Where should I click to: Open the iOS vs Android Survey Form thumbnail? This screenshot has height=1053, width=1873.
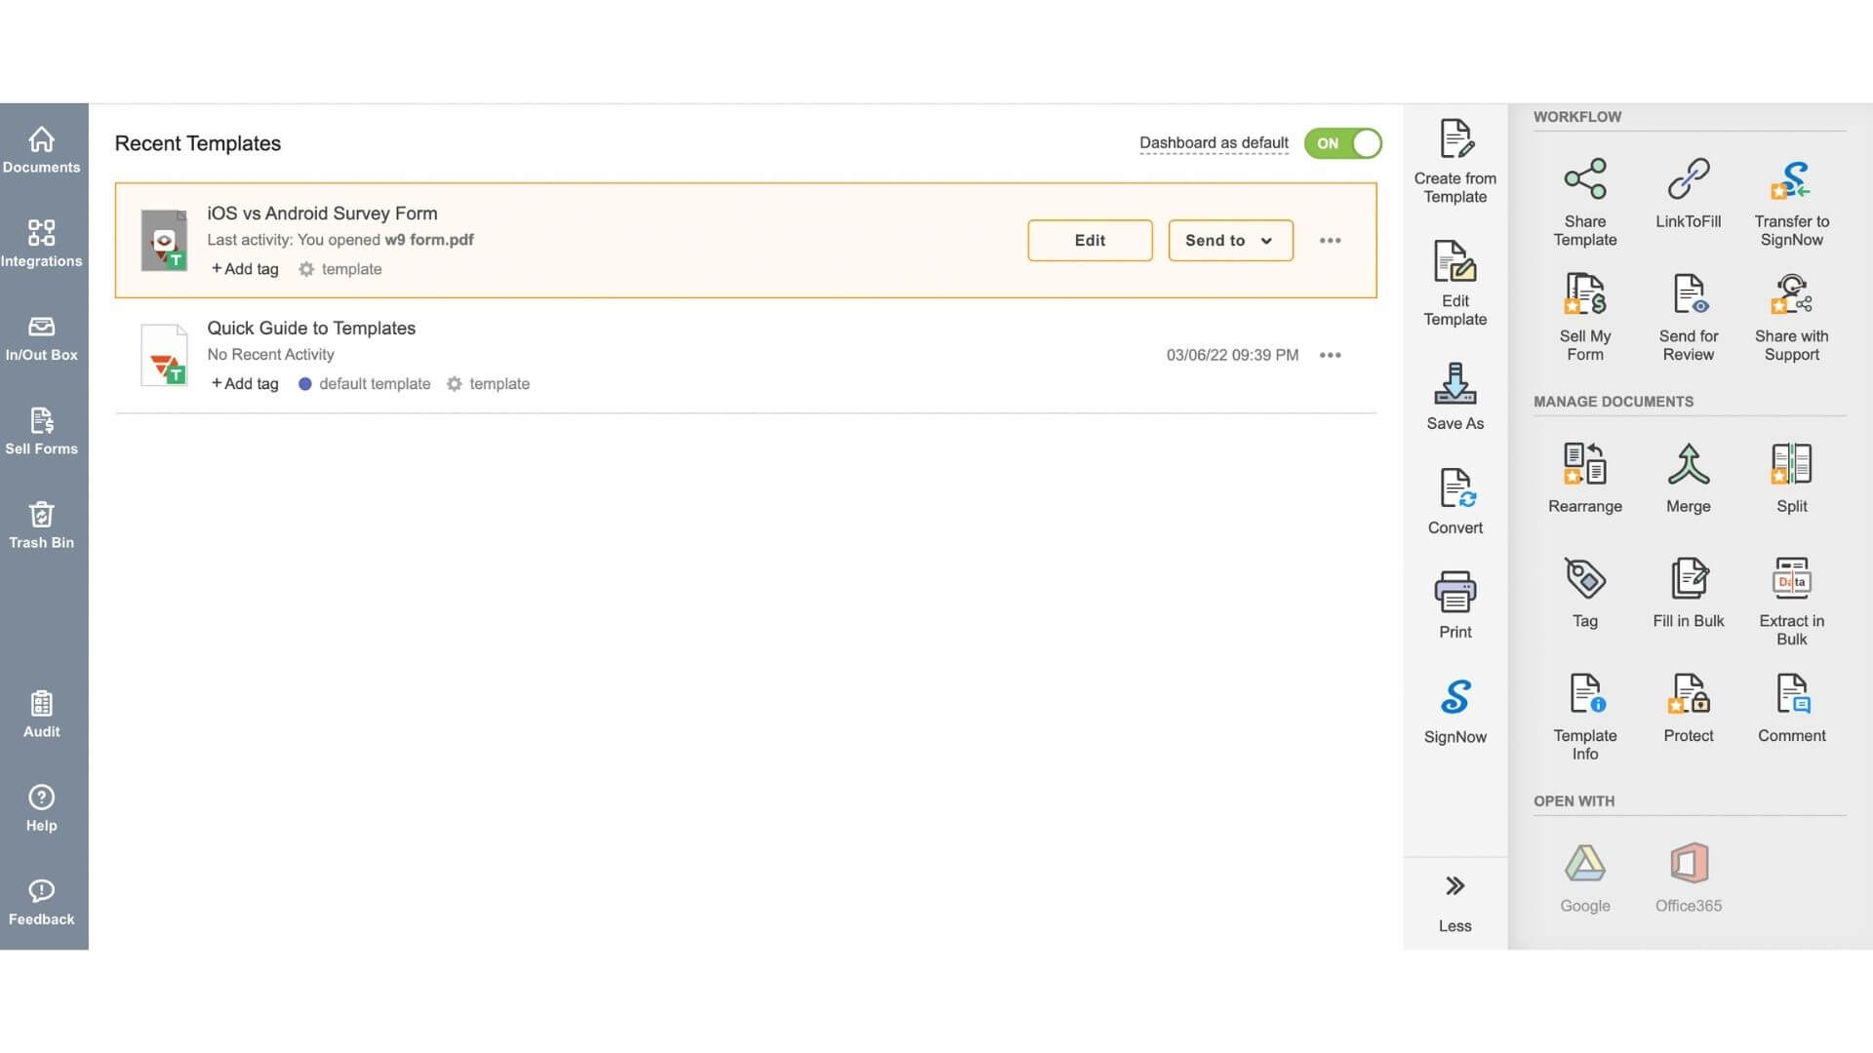tap(164, 240)
